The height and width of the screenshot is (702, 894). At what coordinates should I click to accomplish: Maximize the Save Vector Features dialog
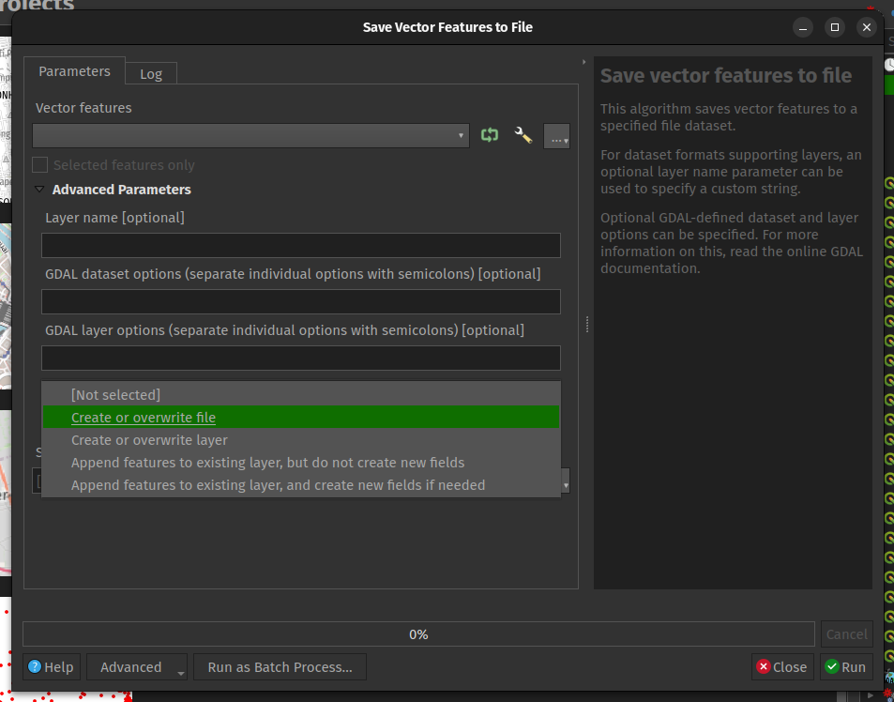(834, 27)
